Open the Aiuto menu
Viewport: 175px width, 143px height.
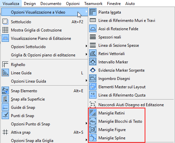130,3
